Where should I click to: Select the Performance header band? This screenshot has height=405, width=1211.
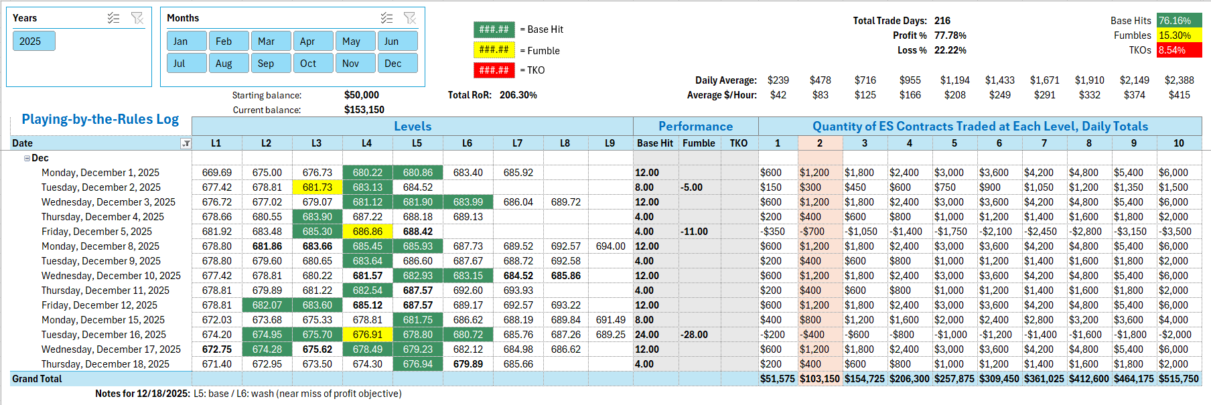695,127
